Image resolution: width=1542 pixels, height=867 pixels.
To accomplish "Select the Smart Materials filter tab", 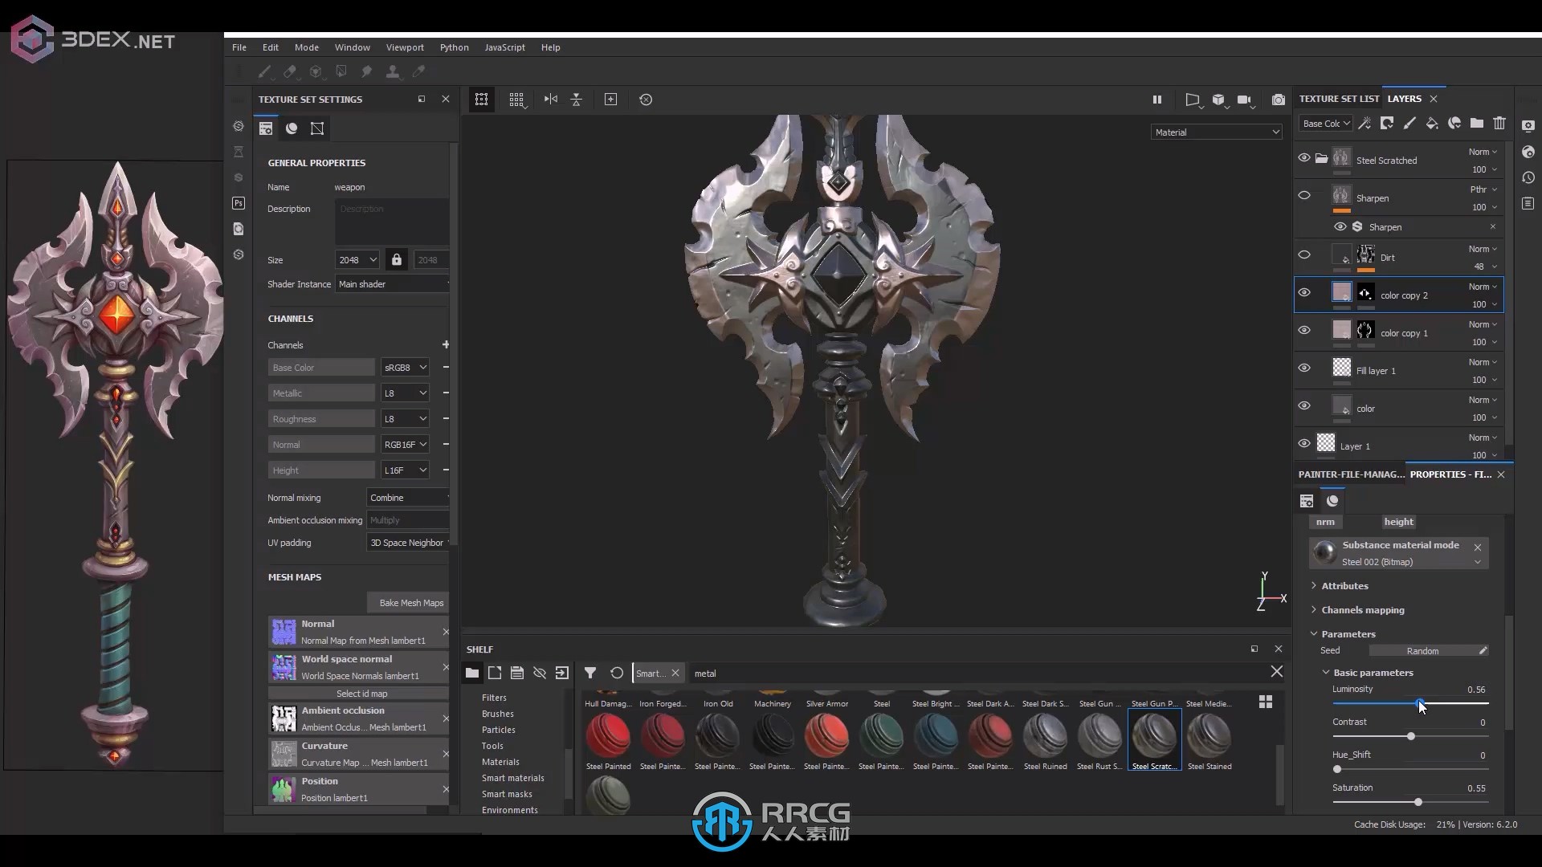I will (x=514, y=777).
